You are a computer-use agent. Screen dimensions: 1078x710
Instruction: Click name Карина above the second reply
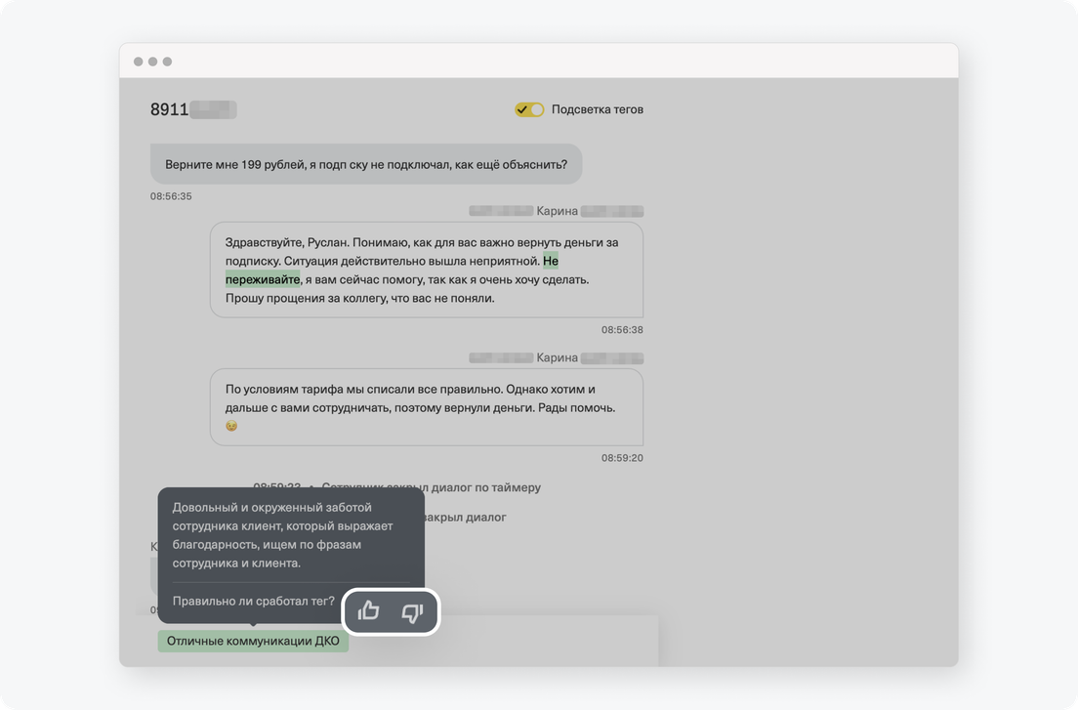tap(557, 357)
